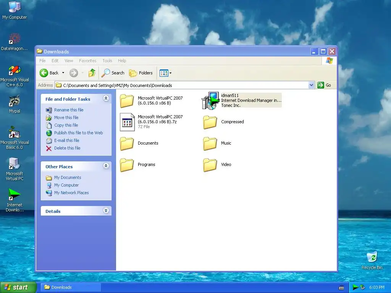Select the Microsoft VirtualPC 2007 .7z file
The image size is (391, 293).
152,122
